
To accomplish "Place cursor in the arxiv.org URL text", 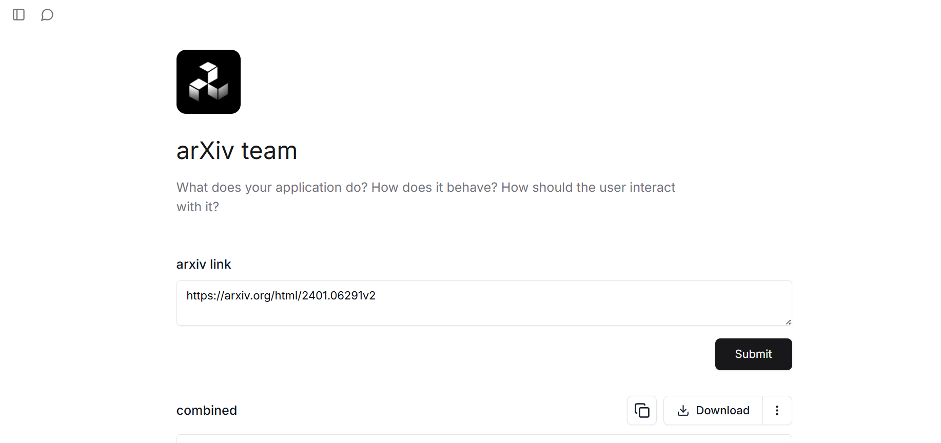I will point(281,295).
